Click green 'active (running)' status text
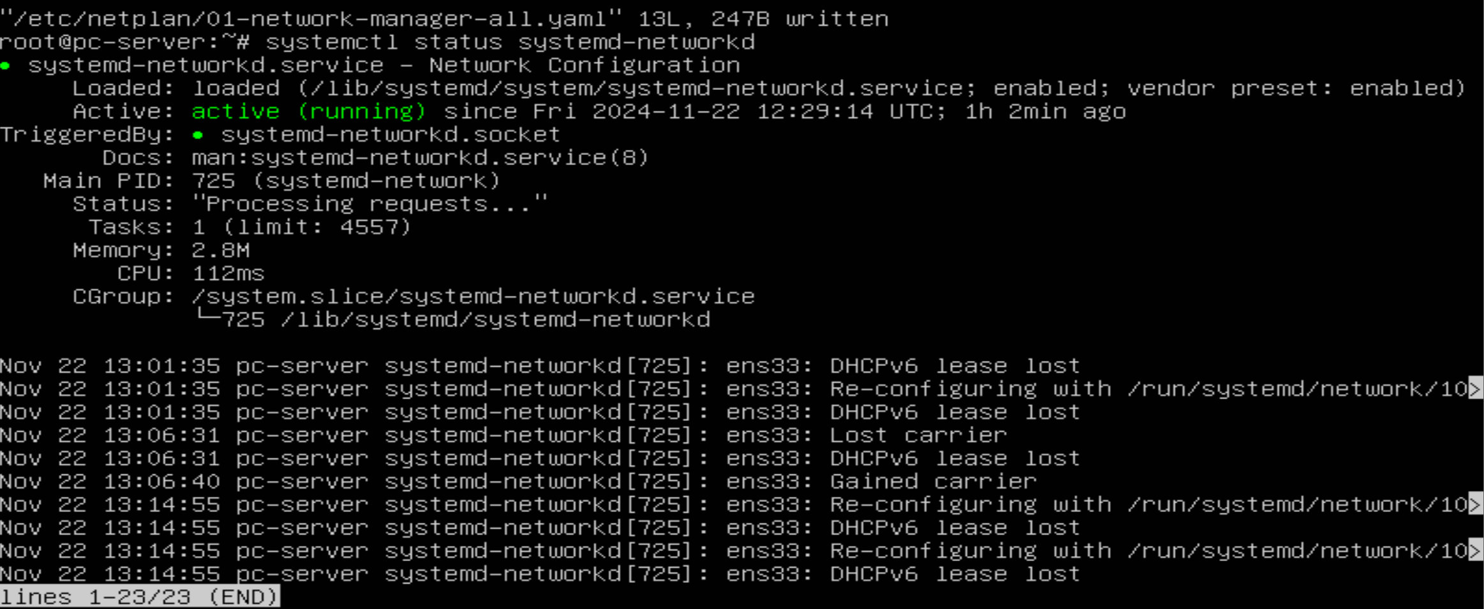 pos(309,112)
